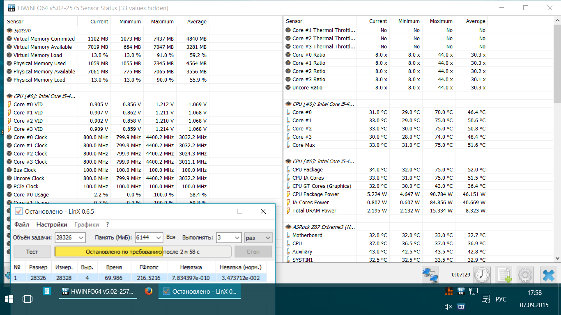Open the network monitor tray icon

point(474,291)
